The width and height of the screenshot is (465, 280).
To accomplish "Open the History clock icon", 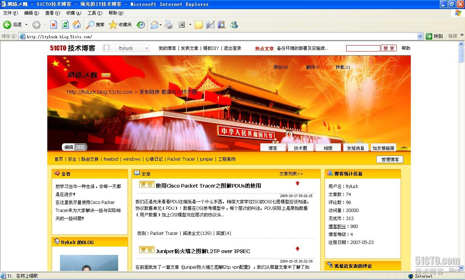I will point(141,25).
